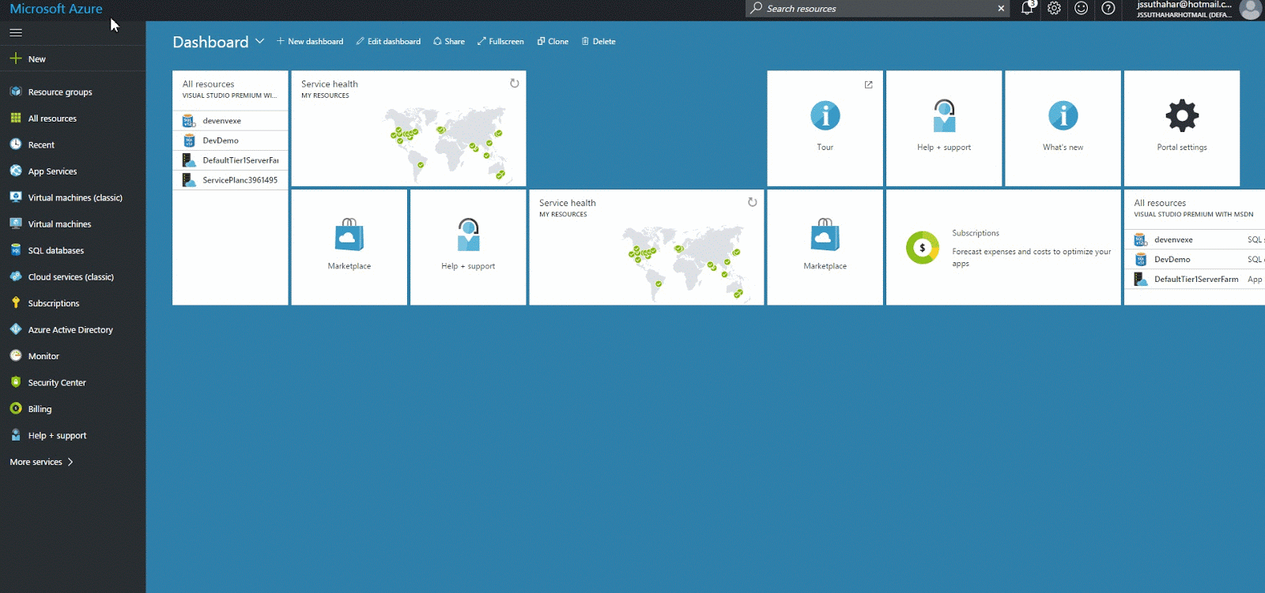Open Virtual machines in sidebar
Image resolution: width=1265 pixels, height=593 pixels.
(73, 224)
